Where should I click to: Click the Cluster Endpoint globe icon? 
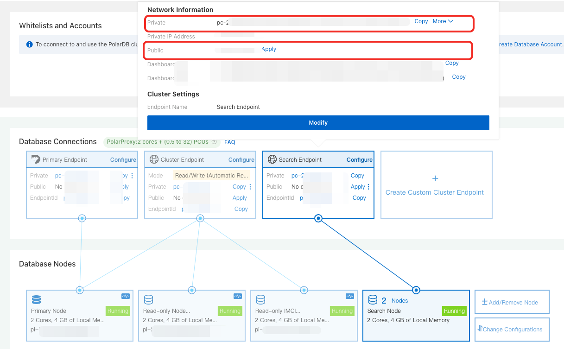(x=154, y=159)
